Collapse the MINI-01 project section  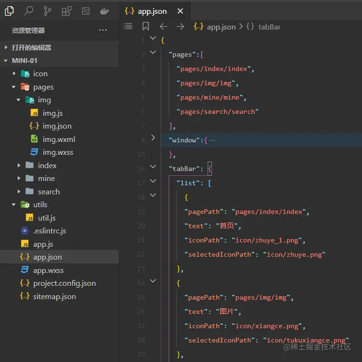[60, 60]
